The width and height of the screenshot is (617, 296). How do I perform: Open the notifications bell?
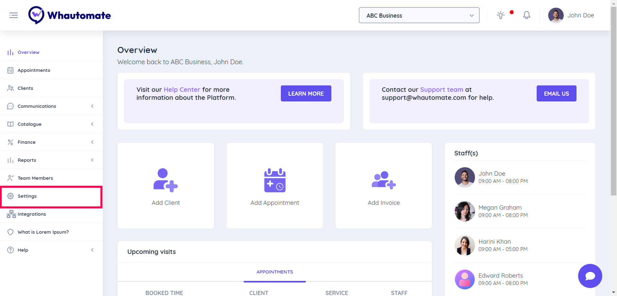pos(526,15)
